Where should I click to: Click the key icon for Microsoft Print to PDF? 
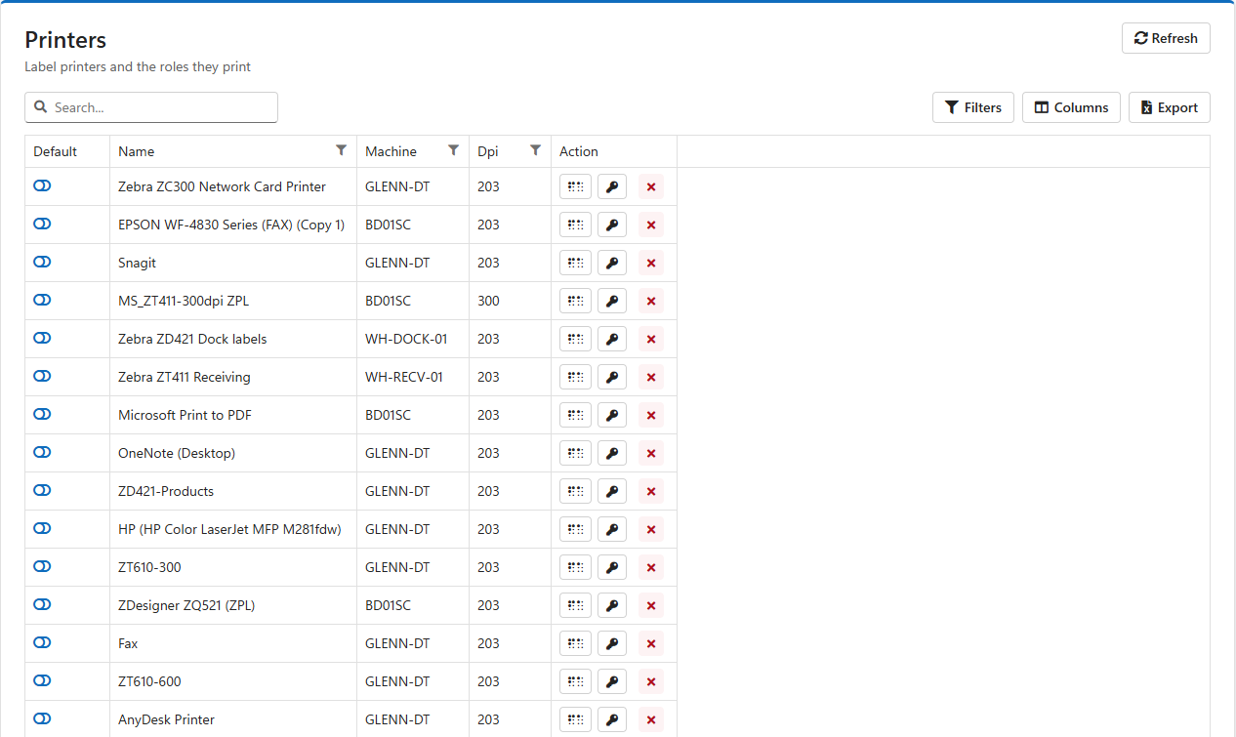[x=612, y=415]
